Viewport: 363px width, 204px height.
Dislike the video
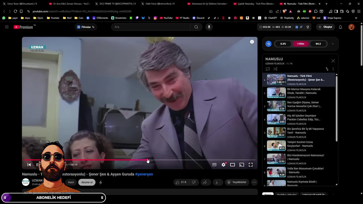coord(194,182)
